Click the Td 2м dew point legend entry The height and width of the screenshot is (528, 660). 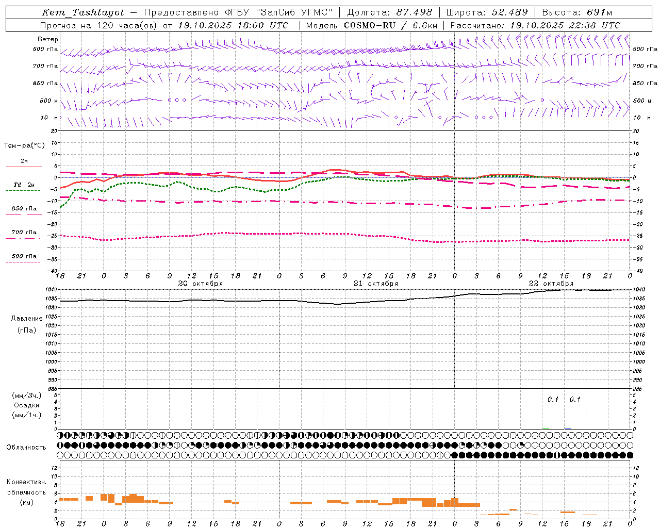tap(24, 184)
